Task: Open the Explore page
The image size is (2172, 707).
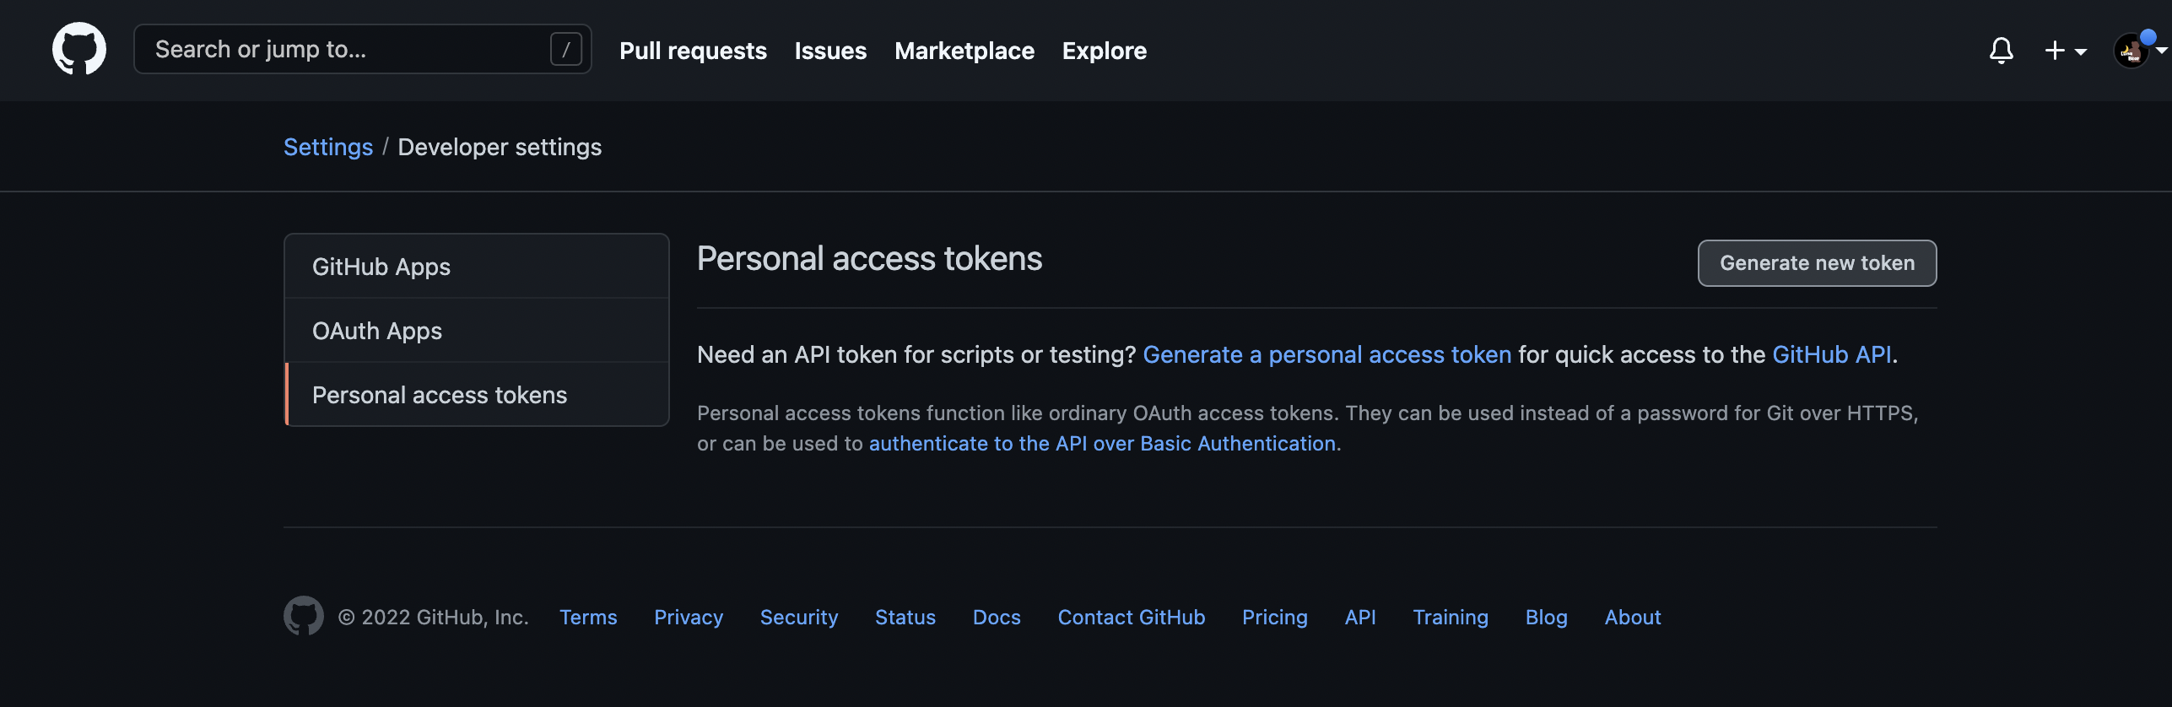Action: click(1104, 51)
